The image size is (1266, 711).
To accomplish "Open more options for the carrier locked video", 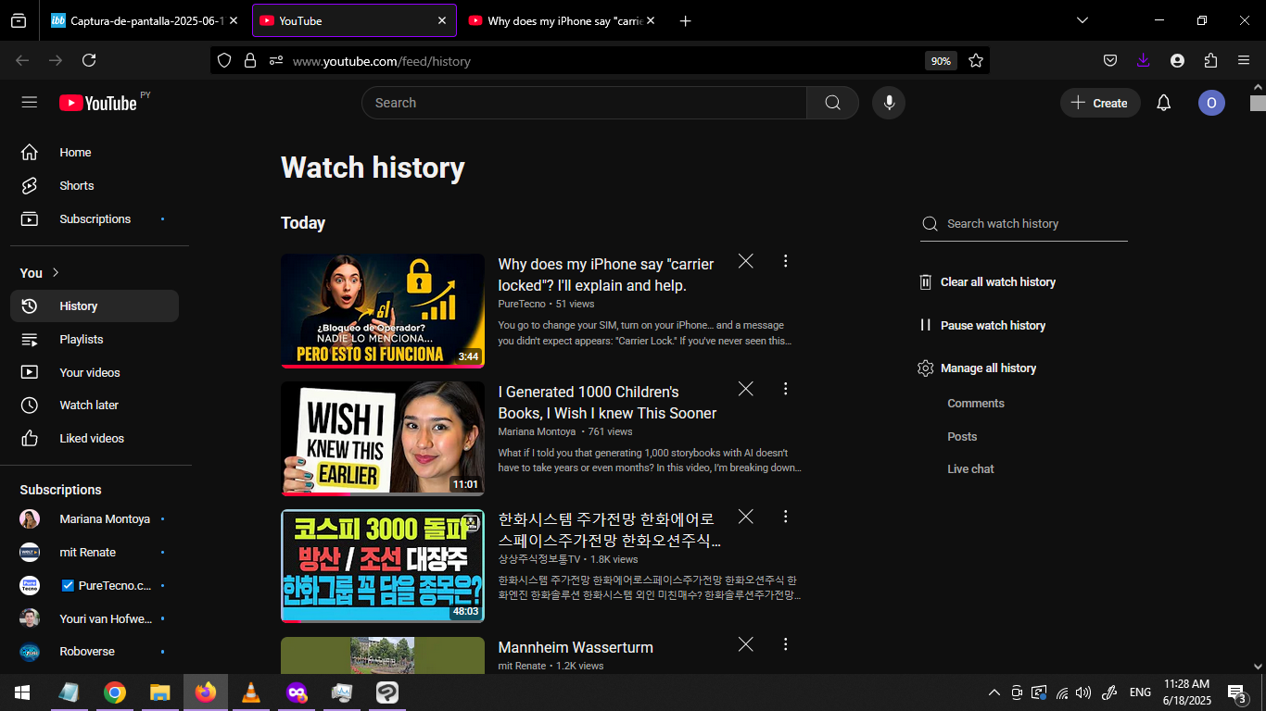I will click(x=785, y=261).
